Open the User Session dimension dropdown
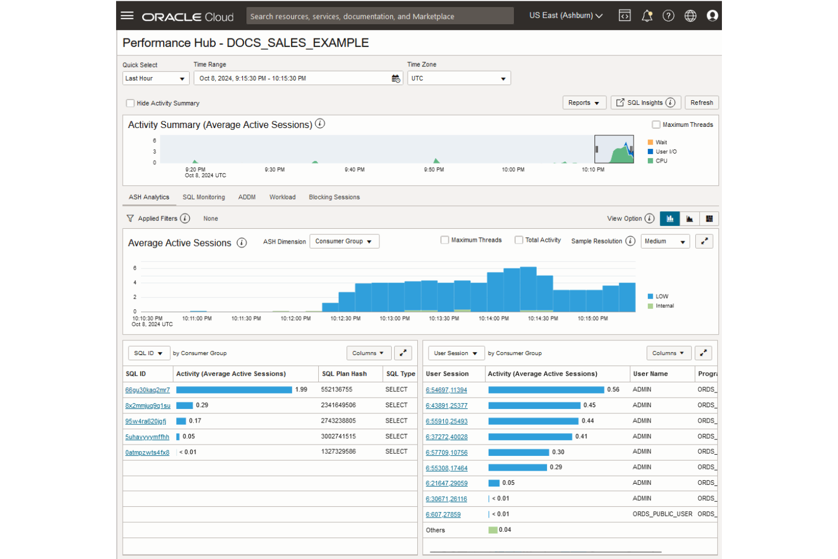The height and width of the screenshot is (559, 838). tap(456, 353)
